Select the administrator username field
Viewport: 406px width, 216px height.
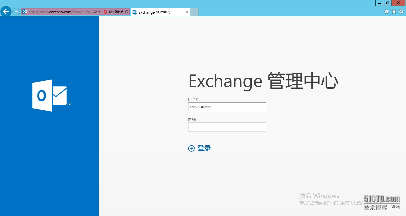(227, 107)
